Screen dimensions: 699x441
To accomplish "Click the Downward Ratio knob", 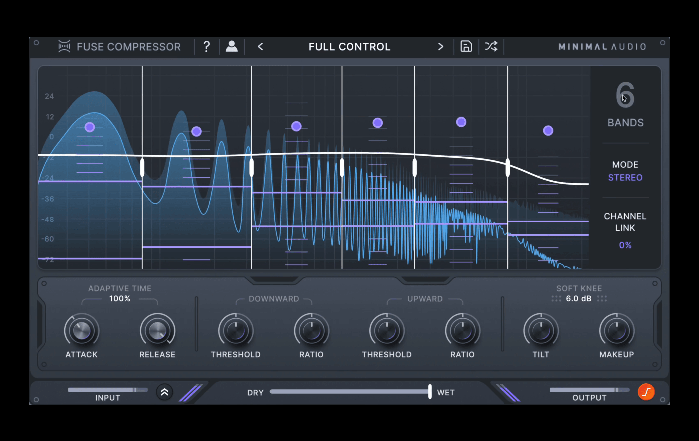I will pyautogui.click(x=311, y=331).
